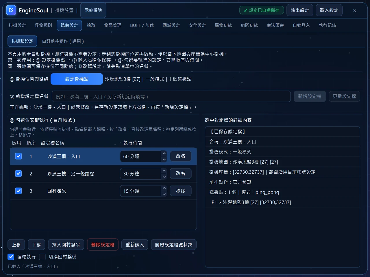
Task: View the 執行紀錄 tab
Action: click(x=328, y=25)
